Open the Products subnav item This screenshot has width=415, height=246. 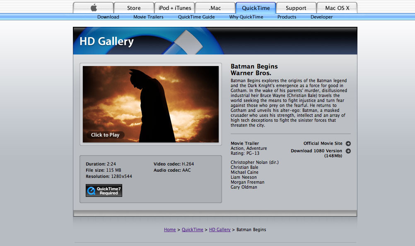click(287, 17)
